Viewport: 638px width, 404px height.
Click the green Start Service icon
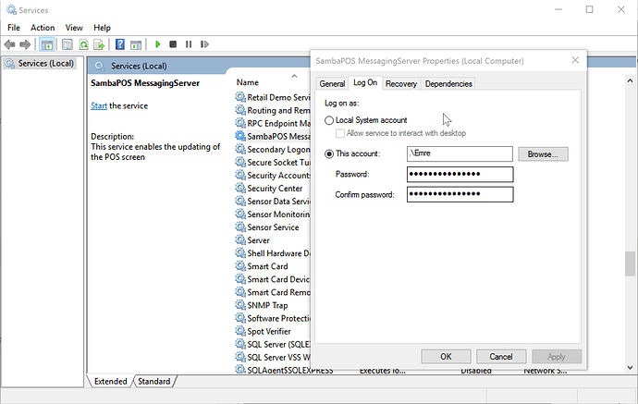[158, 44]
